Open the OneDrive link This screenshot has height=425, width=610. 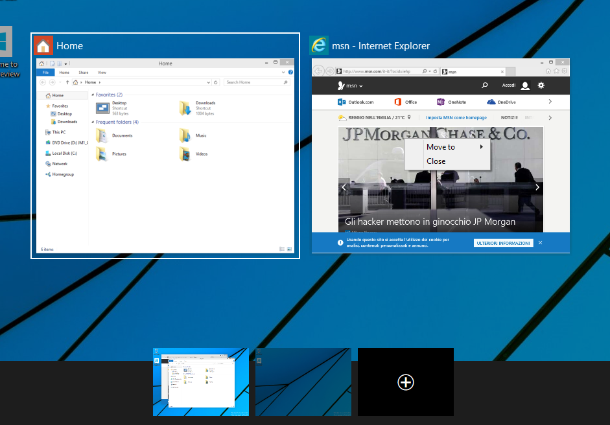[x=502, y=102]
